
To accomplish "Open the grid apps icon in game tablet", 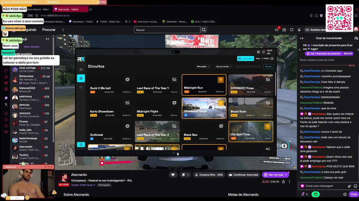I will [258, 52].
